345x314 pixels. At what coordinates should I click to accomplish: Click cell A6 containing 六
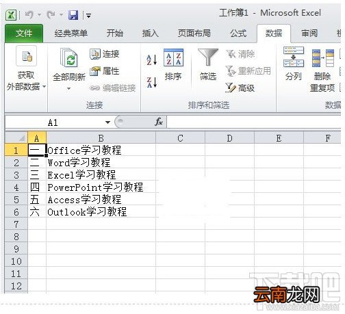37,212
